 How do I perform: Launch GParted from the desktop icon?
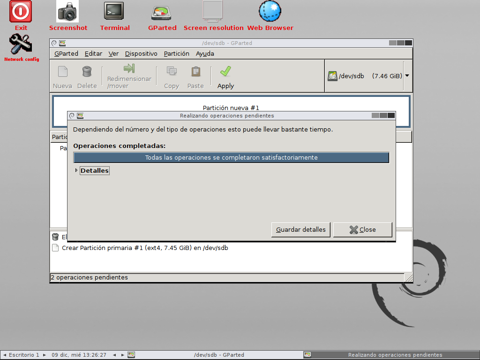click(x=161, y=12)
